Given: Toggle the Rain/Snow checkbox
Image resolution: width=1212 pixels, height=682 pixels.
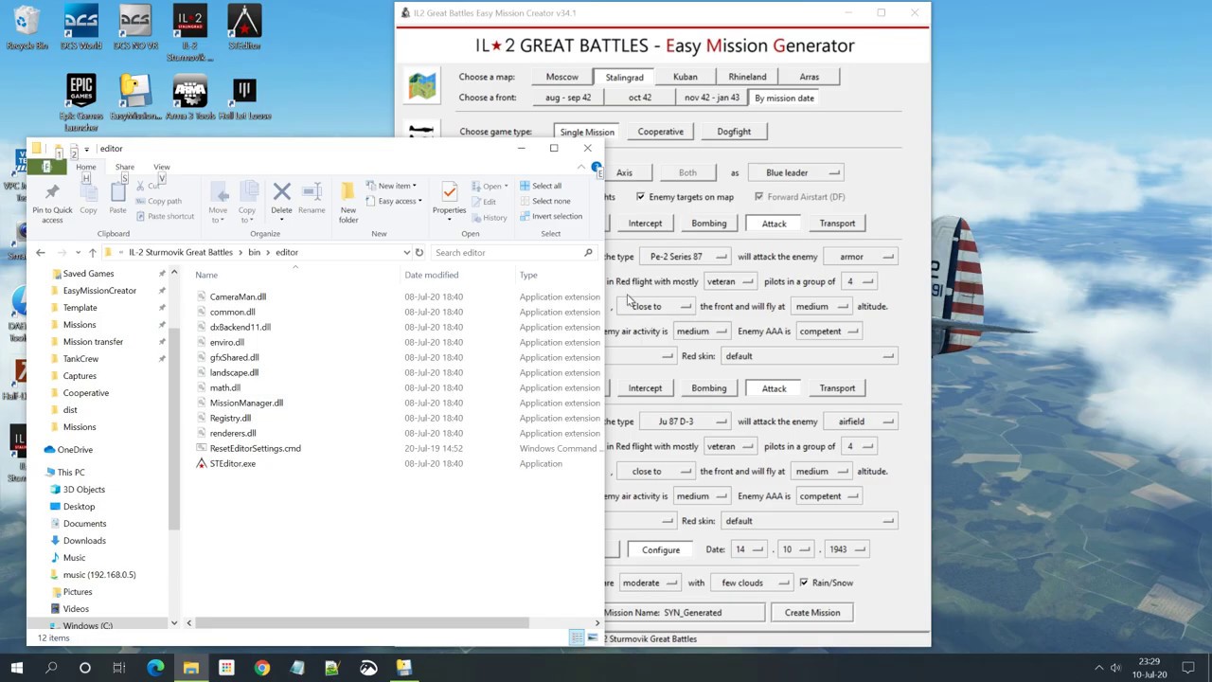Looking at the screenshot, I should [804, 583].
